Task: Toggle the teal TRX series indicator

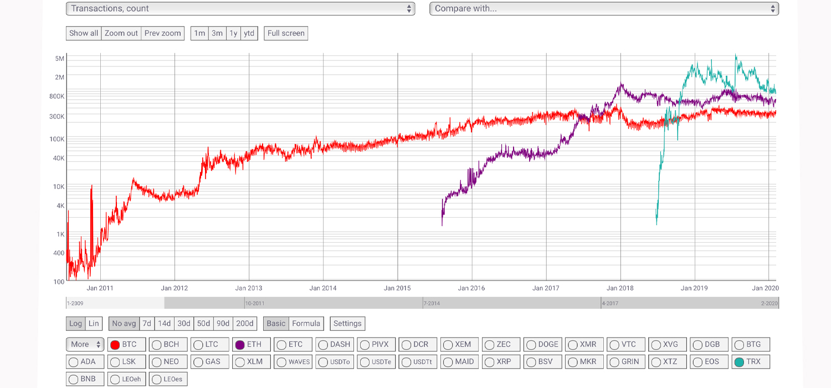Action: pyautogui.click(x=739, y=362)
